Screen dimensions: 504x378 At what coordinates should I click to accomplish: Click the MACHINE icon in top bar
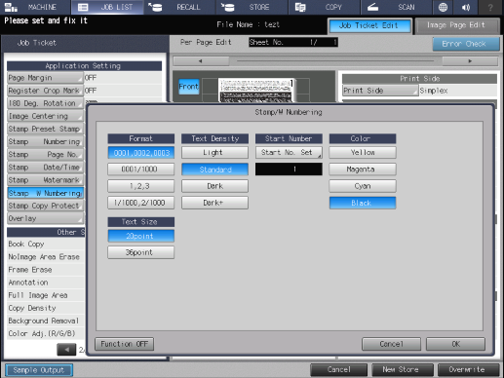[11, 7]
